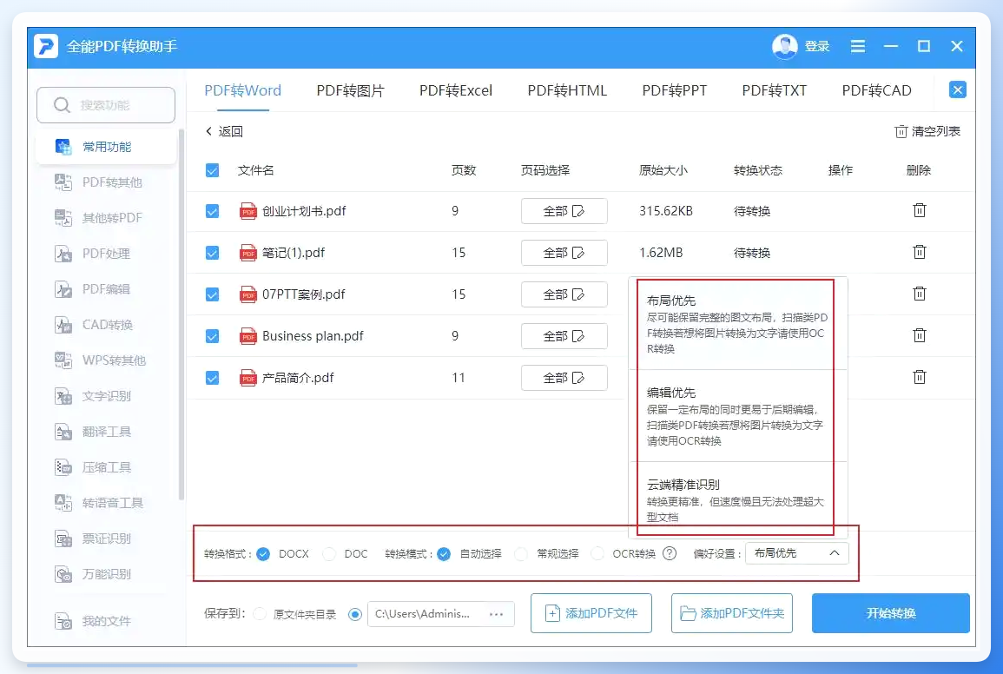Select OCR转换 conversion mode
The image size is (1003, 674).
click(597, 553)
